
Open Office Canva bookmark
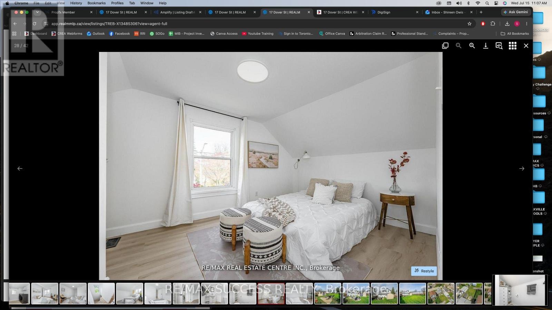pyautogui.click(x=332, y=33)
